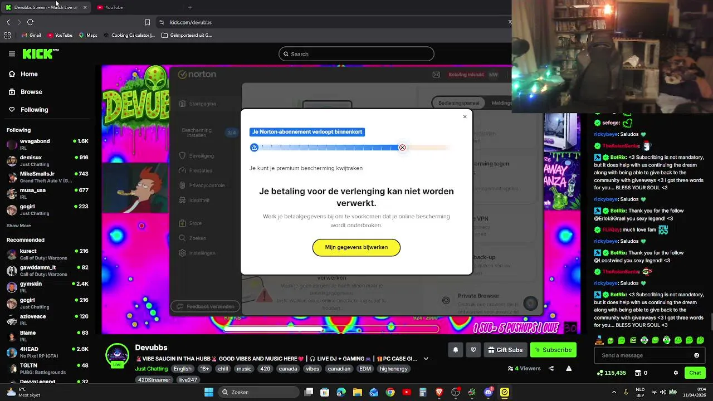Open emoji picker in chat box
The height and width of the screenshot is (401, 713).
pos(696,355)
